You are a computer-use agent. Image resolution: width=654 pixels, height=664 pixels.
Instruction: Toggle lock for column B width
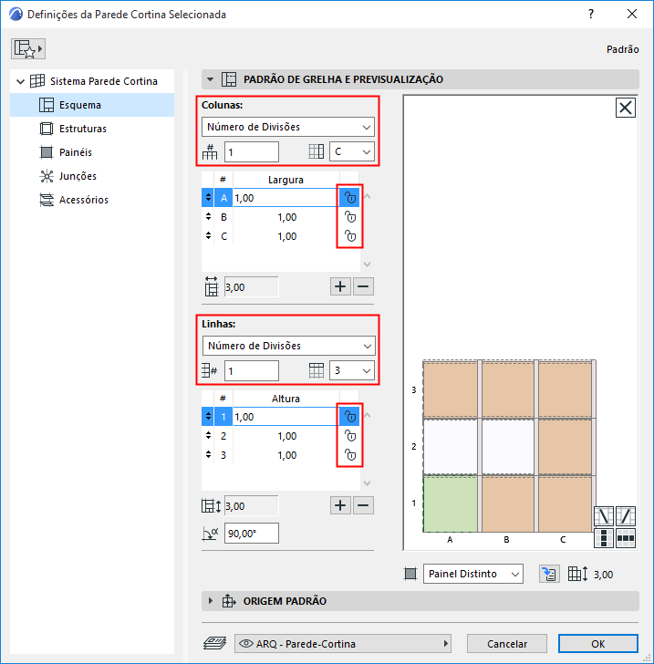coord(349,217)
